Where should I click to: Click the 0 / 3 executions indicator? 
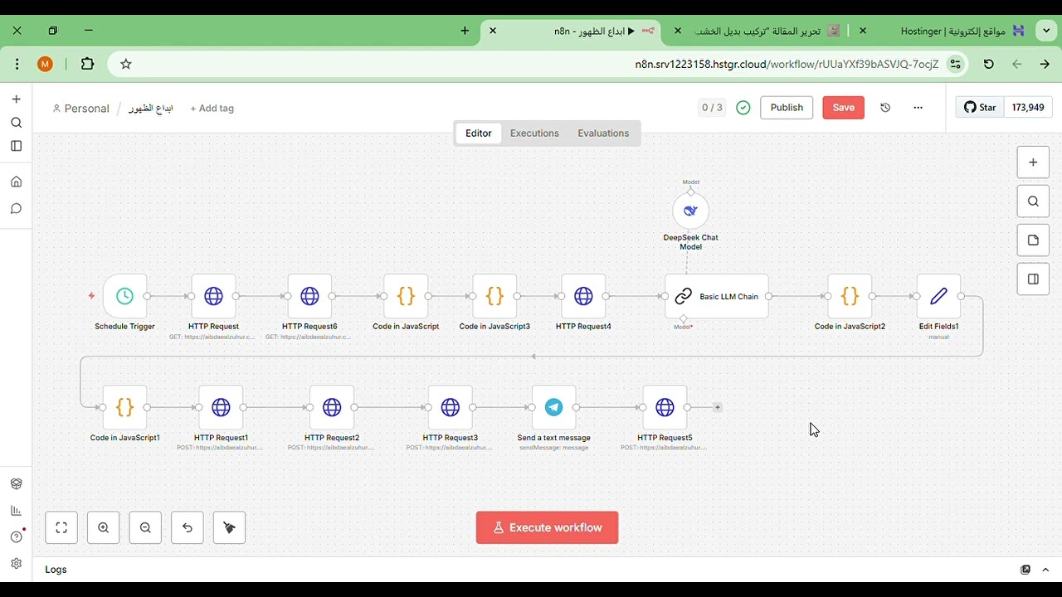click(712, 108)
